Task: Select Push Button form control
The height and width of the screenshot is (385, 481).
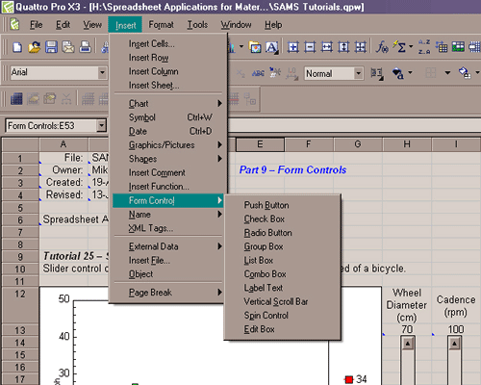Action: 282,205
